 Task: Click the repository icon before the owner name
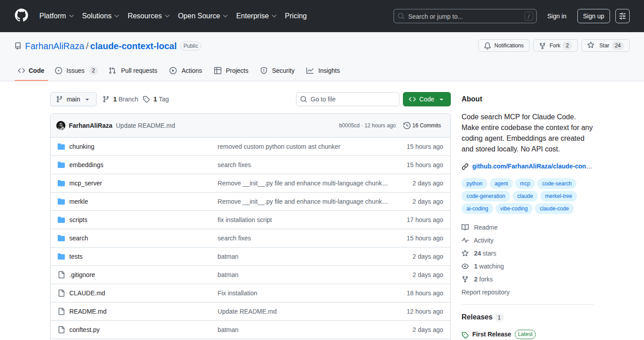[18, 46]
